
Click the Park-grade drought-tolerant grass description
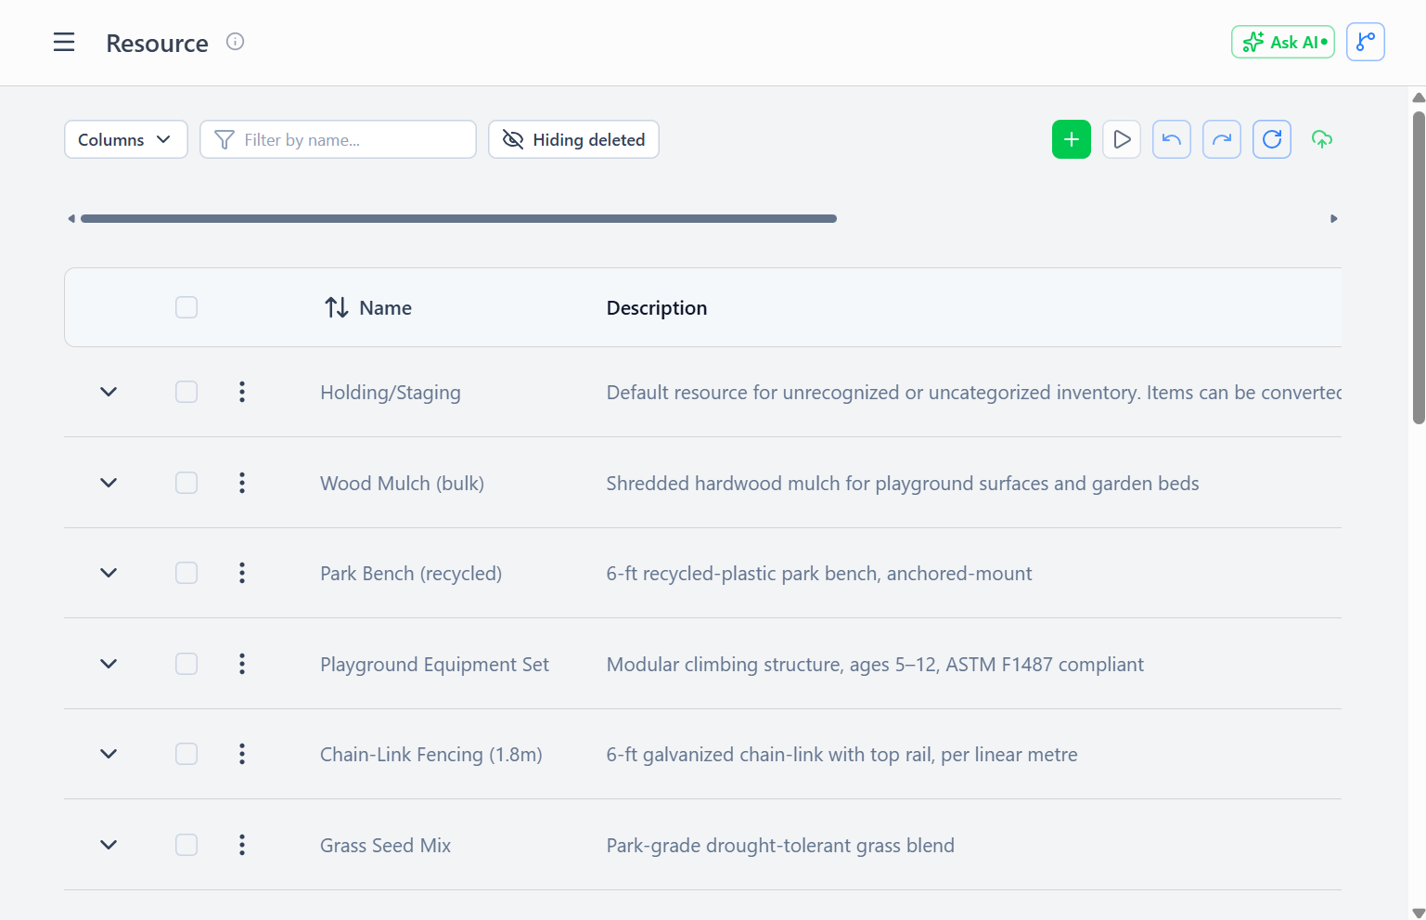780,846
